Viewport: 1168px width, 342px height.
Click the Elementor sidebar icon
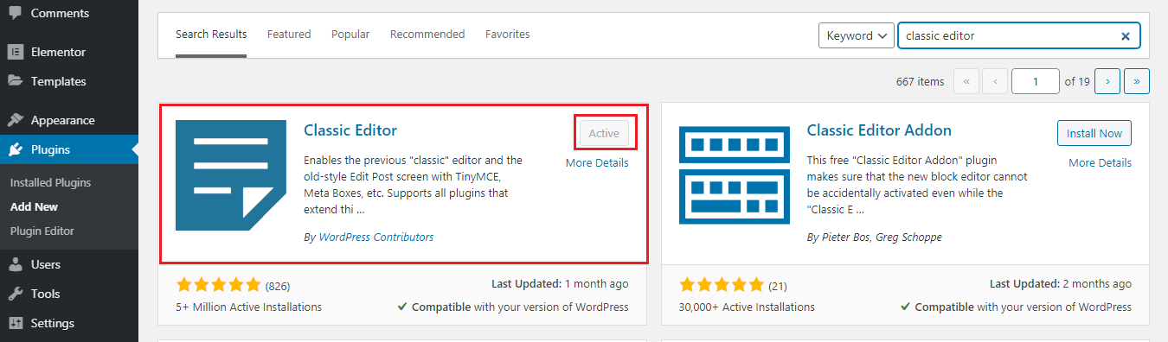pyautogui.click(x=16, y=52)
